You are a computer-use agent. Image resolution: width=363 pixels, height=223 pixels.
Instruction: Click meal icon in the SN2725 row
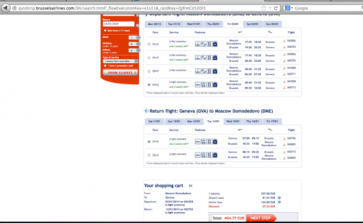pyautogui.click(x=209, y=58)
